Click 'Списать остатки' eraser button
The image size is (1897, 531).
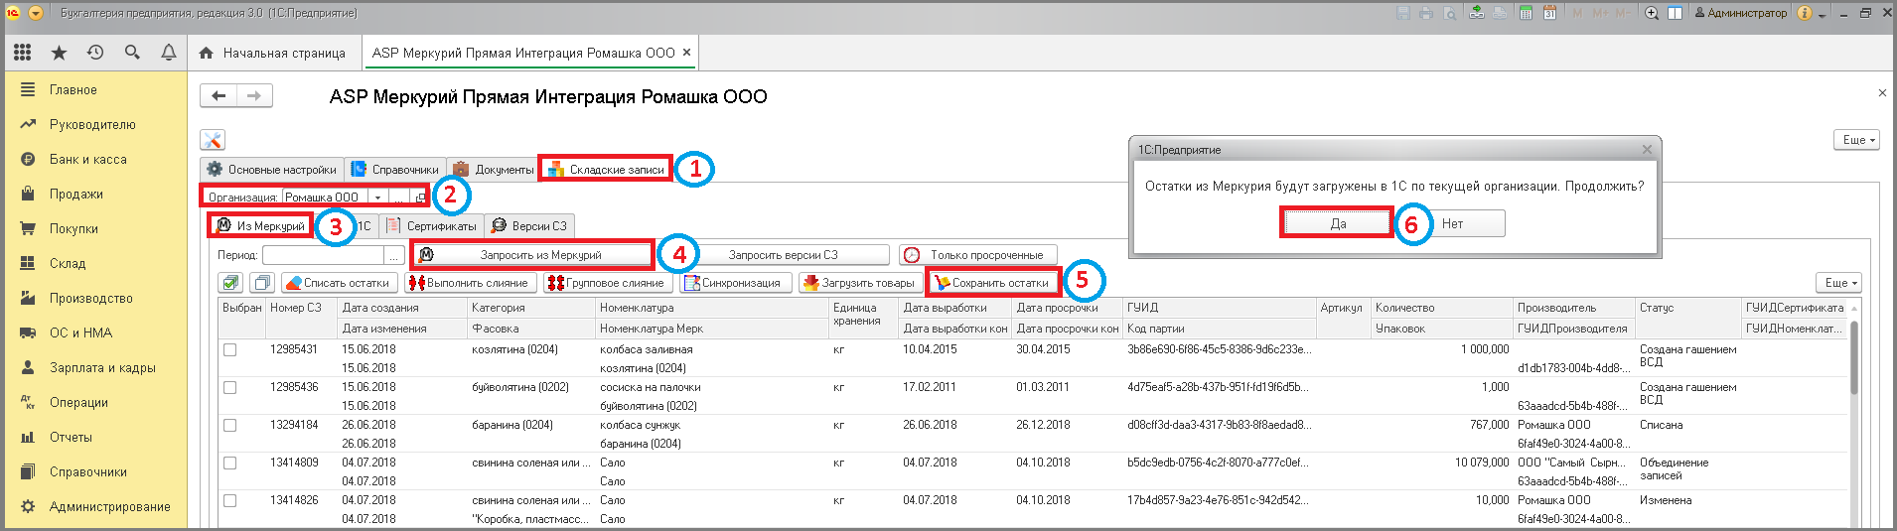340,283
